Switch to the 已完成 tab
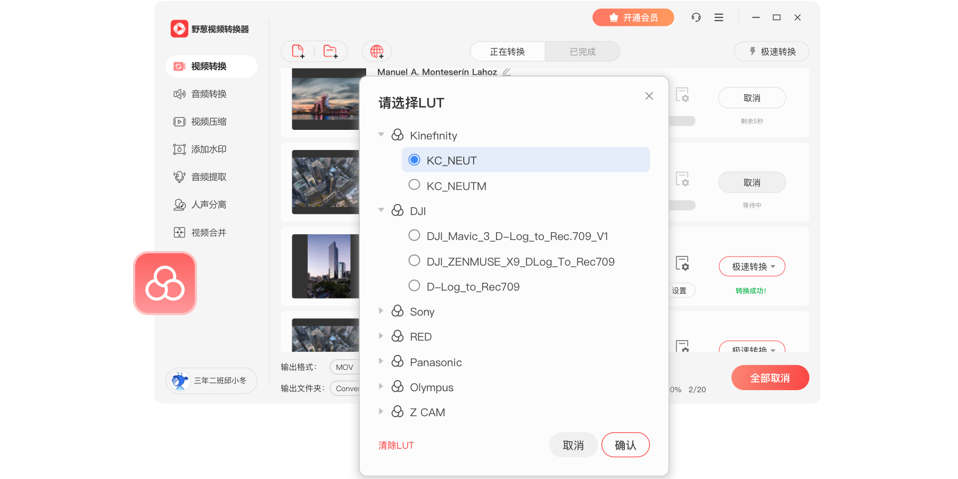This screenshot has height=479, width=958. 582,52
